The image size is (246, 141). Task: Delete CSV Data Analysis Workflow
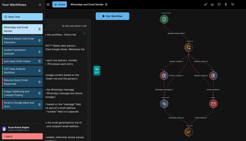coord(40,71)
